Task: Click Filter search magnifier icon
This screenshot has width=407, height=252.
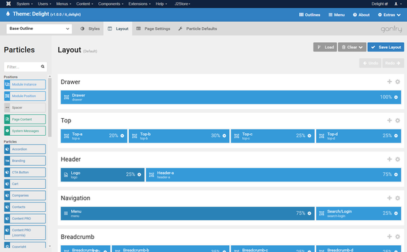Action: coord(43,67)
